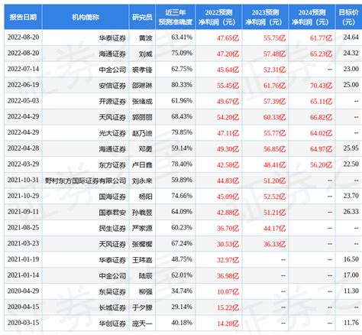Click the 2023预测净利润 column header

coord(265,17)
